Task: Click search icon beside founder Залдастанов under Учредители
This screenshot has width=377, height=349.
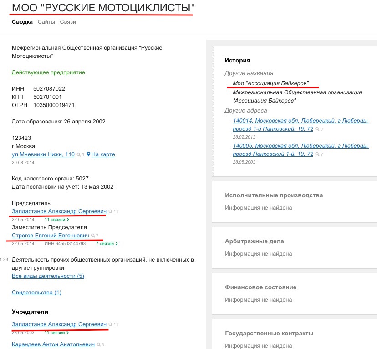Action: [x=111, y=324]
